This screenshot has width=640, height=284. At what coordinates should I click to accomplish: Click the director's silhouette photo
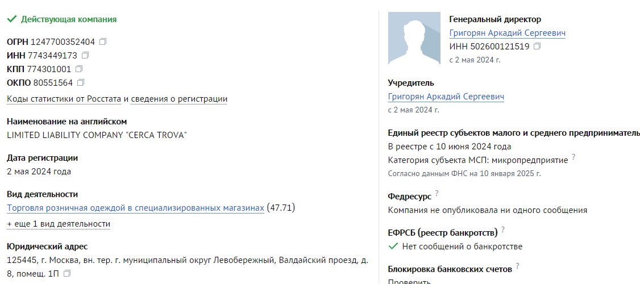(x=414, y=38)
